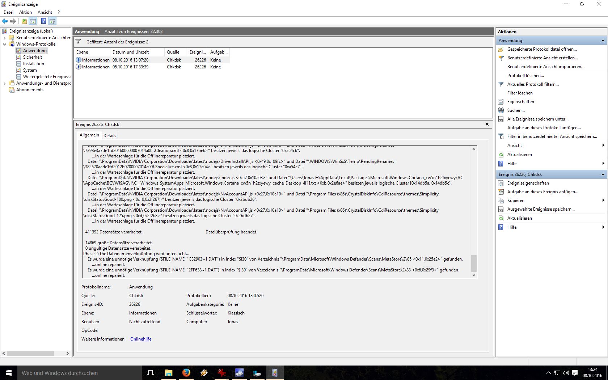Open the Ansicht menu in menu bar
Image resolution: width=608 pixels, height=380 pixels.
point(45,12)
